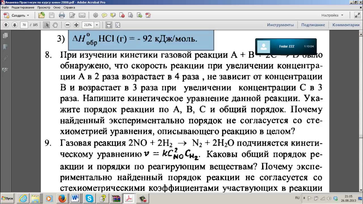
Task: Click the Пуск start button
Action: coord(7,198)
